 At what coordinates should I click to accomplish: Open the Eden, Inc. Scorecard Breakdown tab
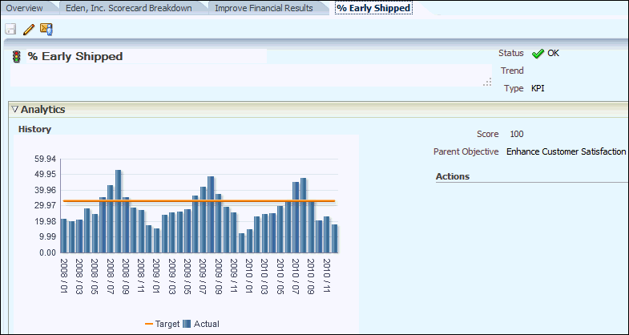click(129, 8)
